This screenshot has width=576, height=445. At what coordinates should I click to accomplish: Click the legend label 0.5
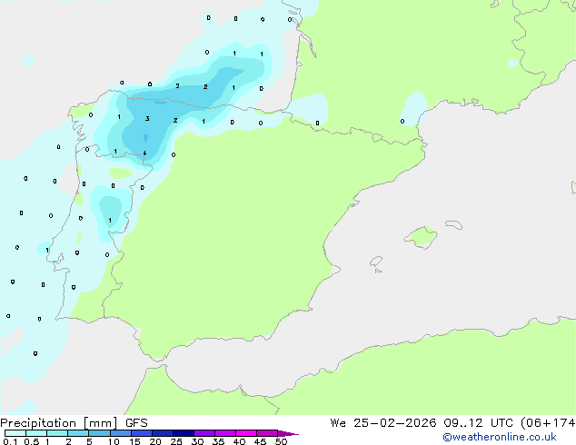32,441
